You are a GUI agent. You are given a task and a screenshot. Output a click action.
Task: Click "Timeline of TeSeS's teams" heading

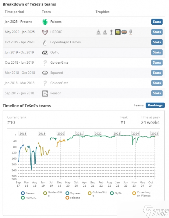pos(27,106)
